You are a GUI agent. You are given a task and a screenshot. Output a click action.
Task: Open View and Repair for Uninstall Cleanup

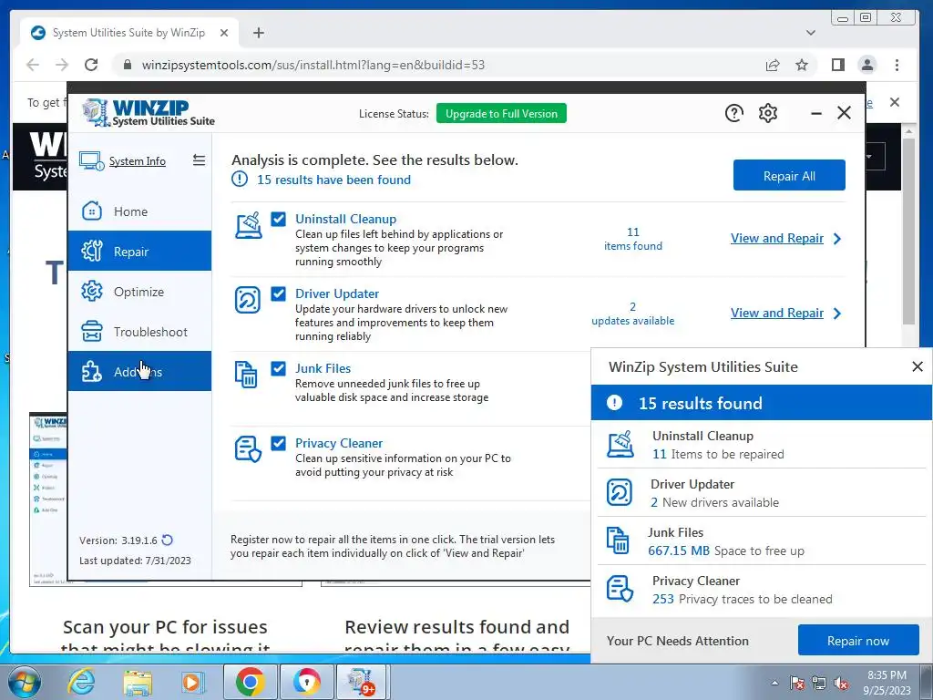pos(776,238)
